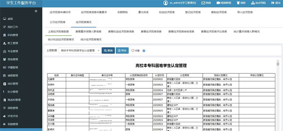
Task: Switch to 复制经济困难 tab
Action: tap(219, 12)
